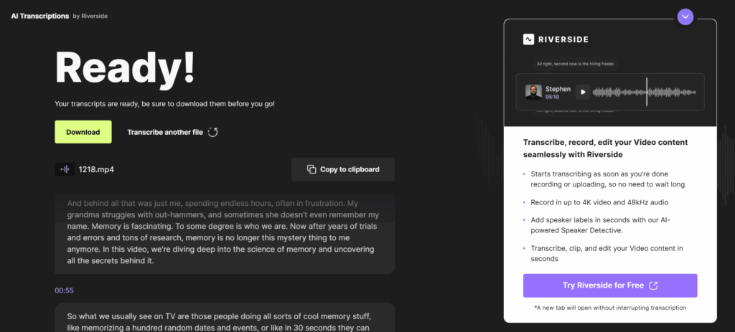Viewport: 735px width, 332px height.
Task: Click the external link icon on Try Riverside
Action: point(653,285)
